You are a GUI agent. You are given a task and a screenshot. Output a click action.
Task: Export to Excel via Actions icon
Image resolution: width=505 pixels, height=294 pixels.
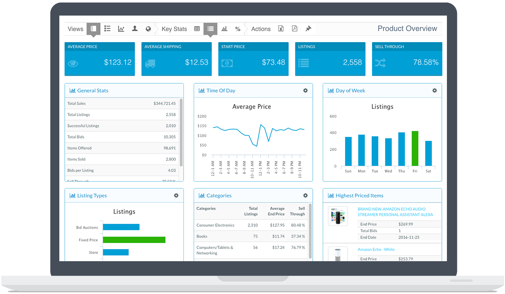pyautogui.click(x=281, y=29)
